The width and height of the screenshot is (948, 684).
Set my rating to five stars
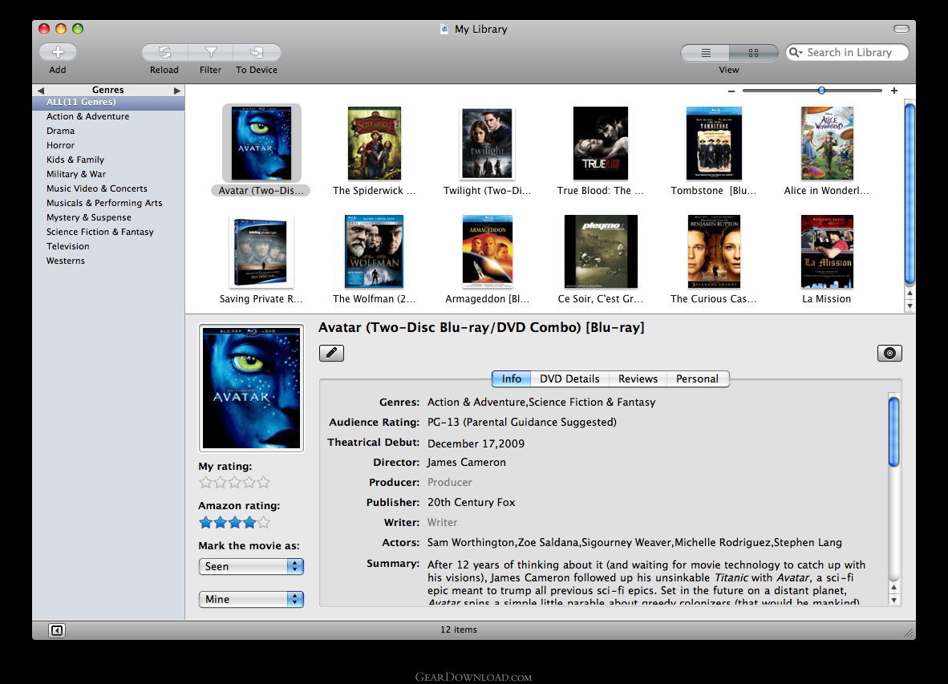[264, 482]
